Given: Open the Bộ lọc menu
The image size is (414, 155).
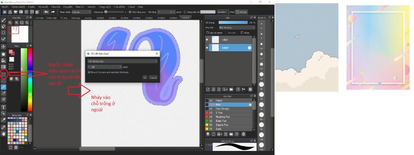Looking at the screenshot, I should pyautogui.click(x=43, y=7).
